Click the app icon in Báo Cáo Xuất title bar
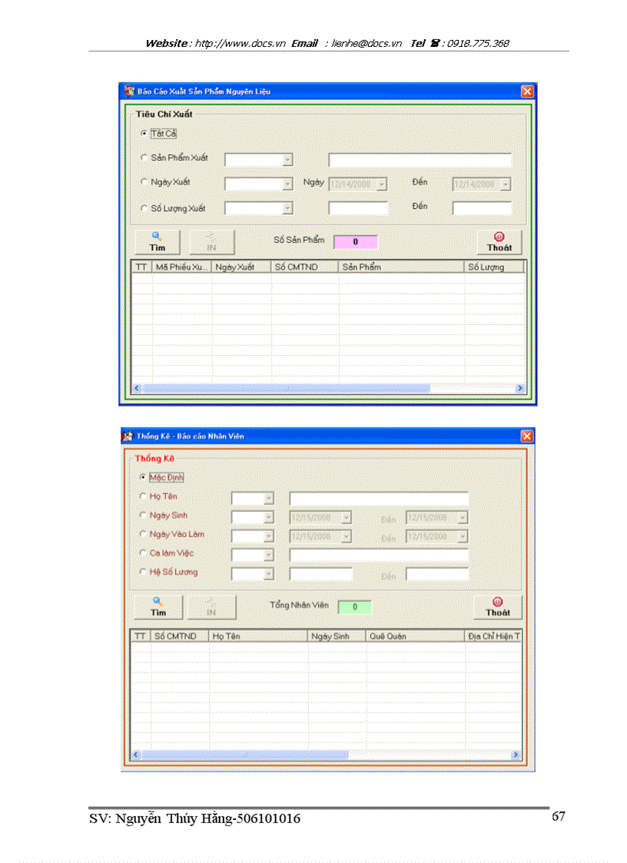Viewport: 627px width, 863px height. pyautogui.click(x=129, y=91)
